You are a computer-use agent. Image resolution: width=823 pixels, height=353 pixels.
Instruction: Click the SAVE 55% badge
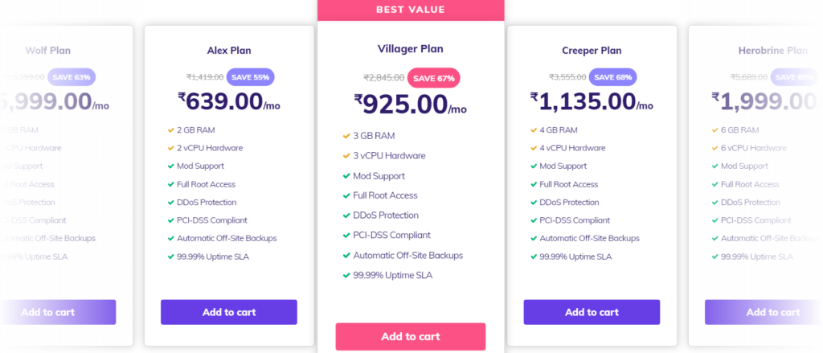[251, 77]
